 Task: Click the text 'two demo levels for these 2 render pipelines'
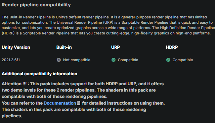pyautogui.click(x=48, y=90)
